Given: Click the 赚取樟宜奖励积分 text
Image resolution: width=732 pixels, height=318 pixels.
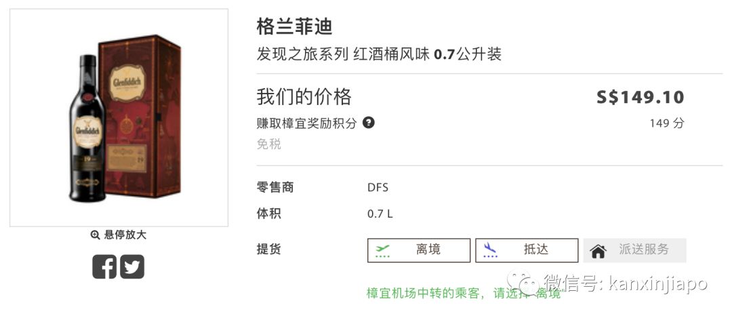Looking at the screenshot, I should coord(306,123).
